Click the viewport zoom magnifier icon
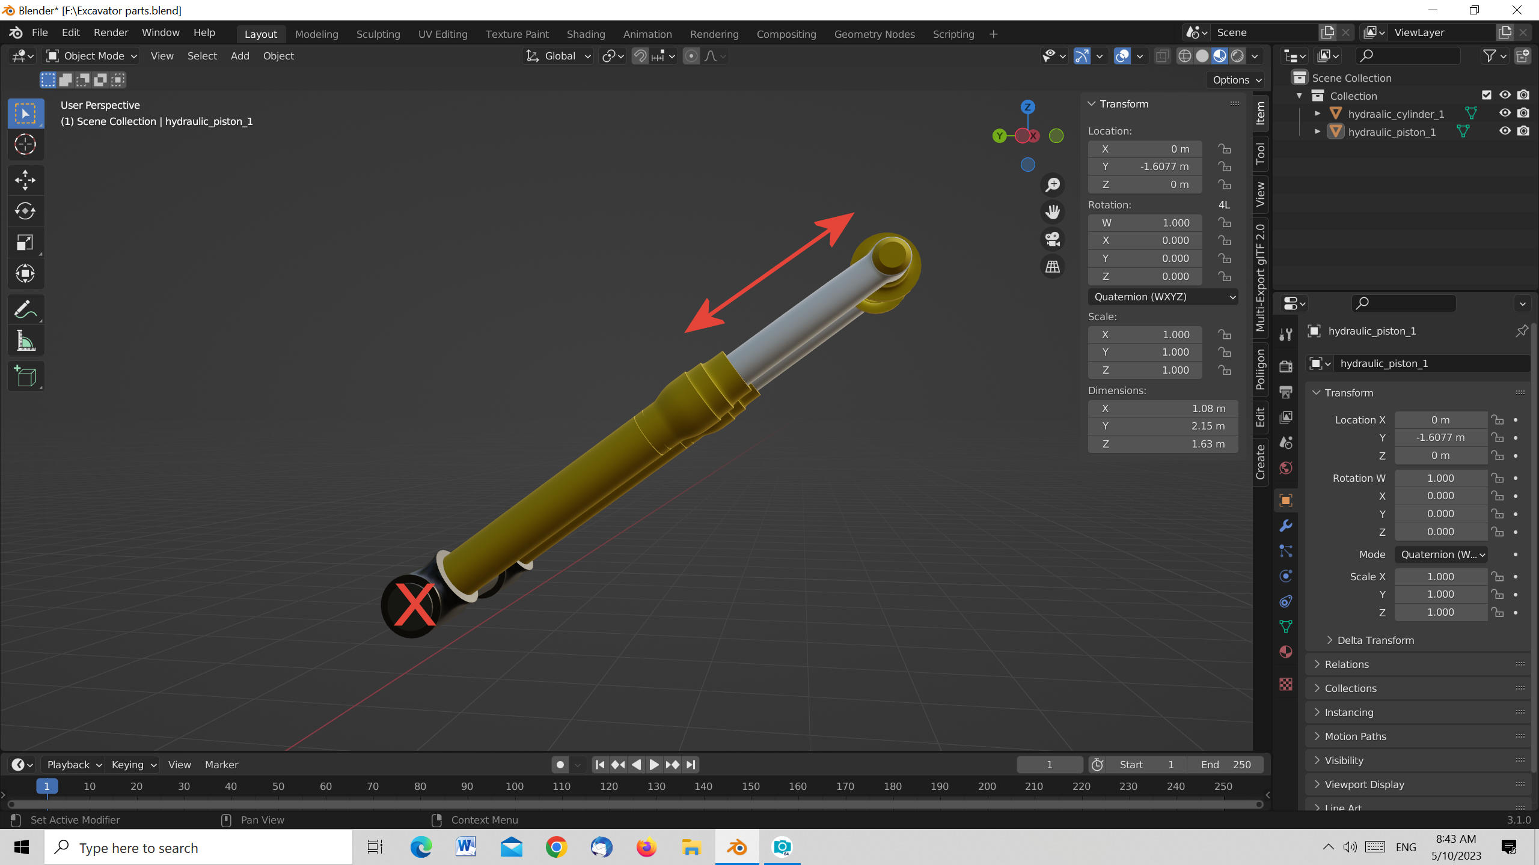This screenshot has width=1539, height=865. (1053, 185)
